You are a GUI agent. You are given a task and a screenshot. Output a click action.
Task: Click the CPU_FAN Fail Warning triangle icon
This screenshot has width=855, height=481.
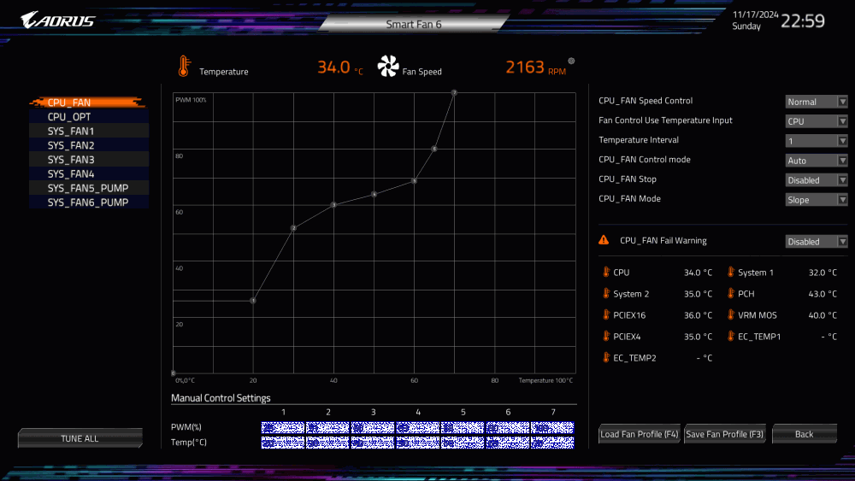pos(604,240)
